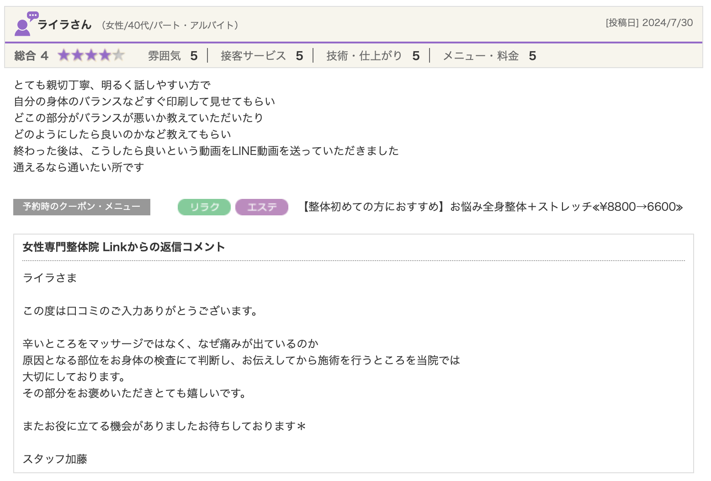Select the purple エステ tag
Screen dimensions: 711x481
(262, 207)
